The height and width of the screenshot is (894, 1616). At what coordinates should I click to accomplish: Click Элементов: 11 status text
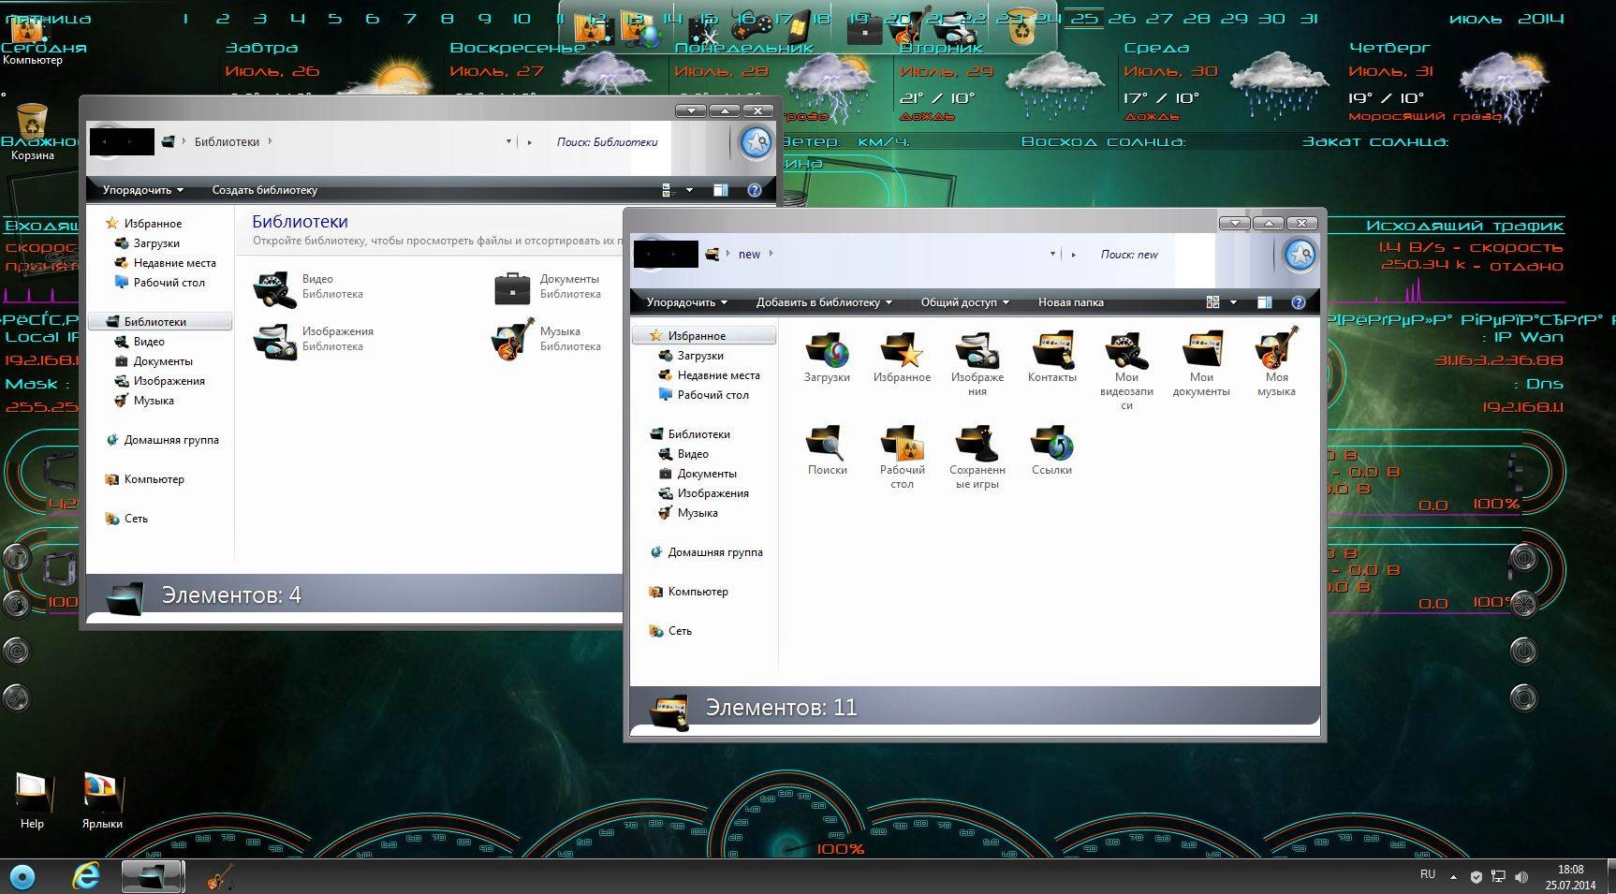781,707
